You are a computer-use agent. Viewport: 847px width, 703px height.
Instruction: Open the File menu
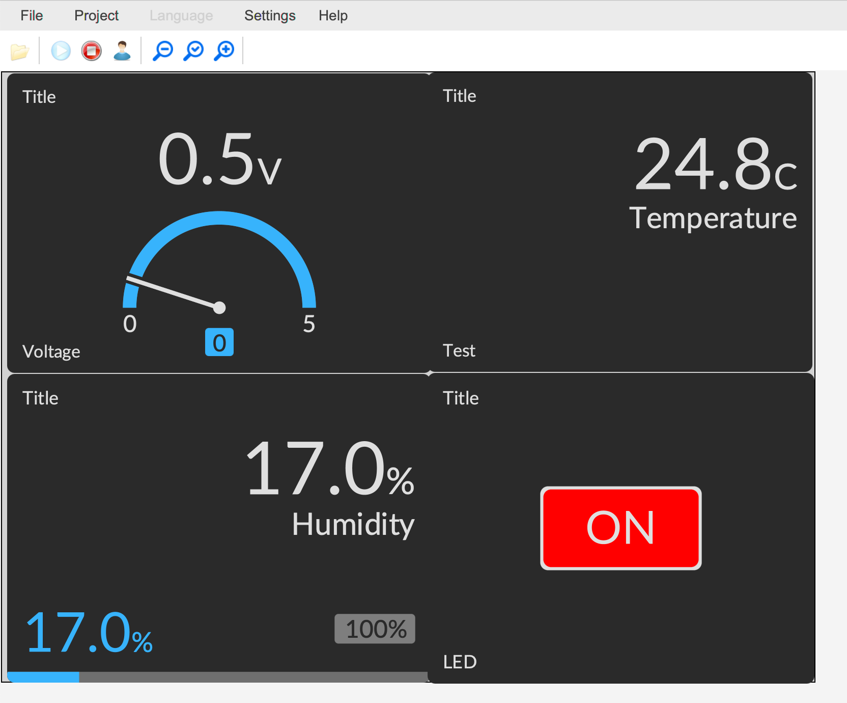(32, 16)
